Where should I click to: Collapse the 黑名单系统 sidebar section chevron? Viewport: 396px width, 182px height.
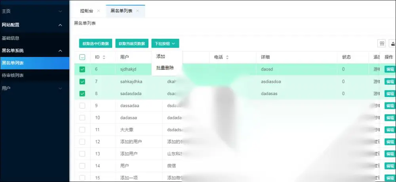60,51
